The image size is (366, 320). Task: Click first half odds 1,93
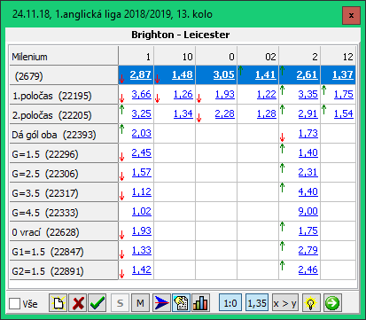225,94
